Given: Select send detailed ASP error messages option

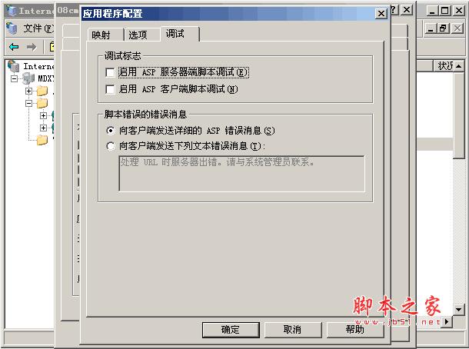Looking at the screenshot, I should [111, 131].
